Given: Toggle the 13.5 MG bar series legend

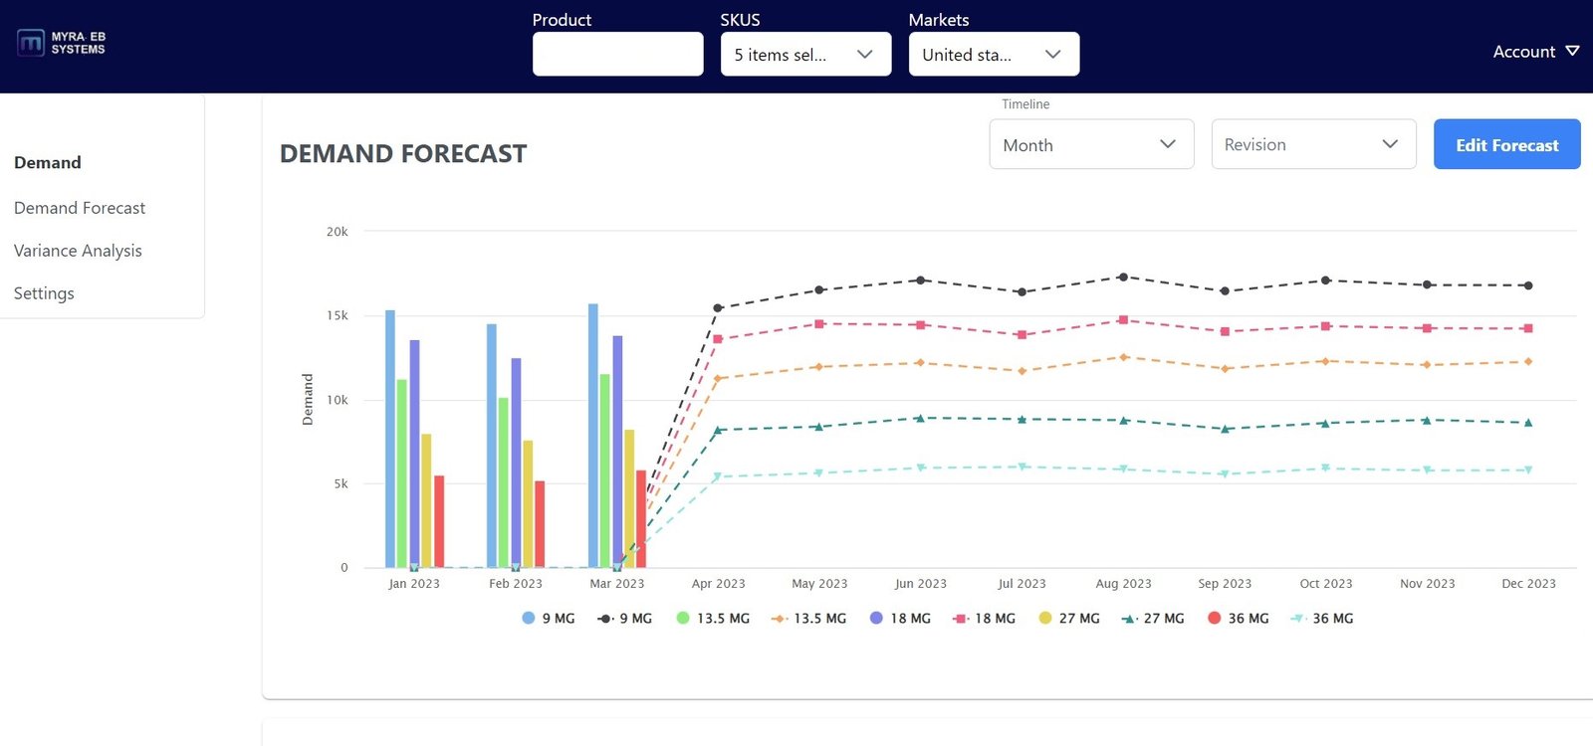Looking at the screenshot, I should [713, 618].
